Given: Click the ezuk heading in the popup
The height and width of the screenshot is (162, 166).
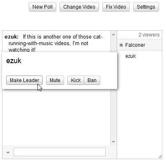Looking at the screenshot, I should coord(14,61).
